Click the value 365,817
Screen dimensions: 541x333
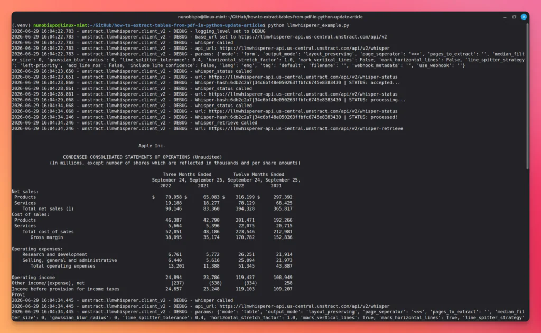click(283, 209)
